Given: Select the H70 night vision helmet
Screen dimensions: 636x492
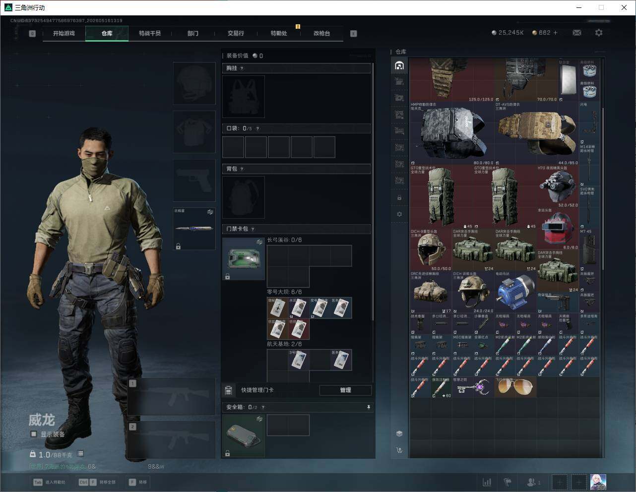Looking at the screenshot, I should point(558,186).
